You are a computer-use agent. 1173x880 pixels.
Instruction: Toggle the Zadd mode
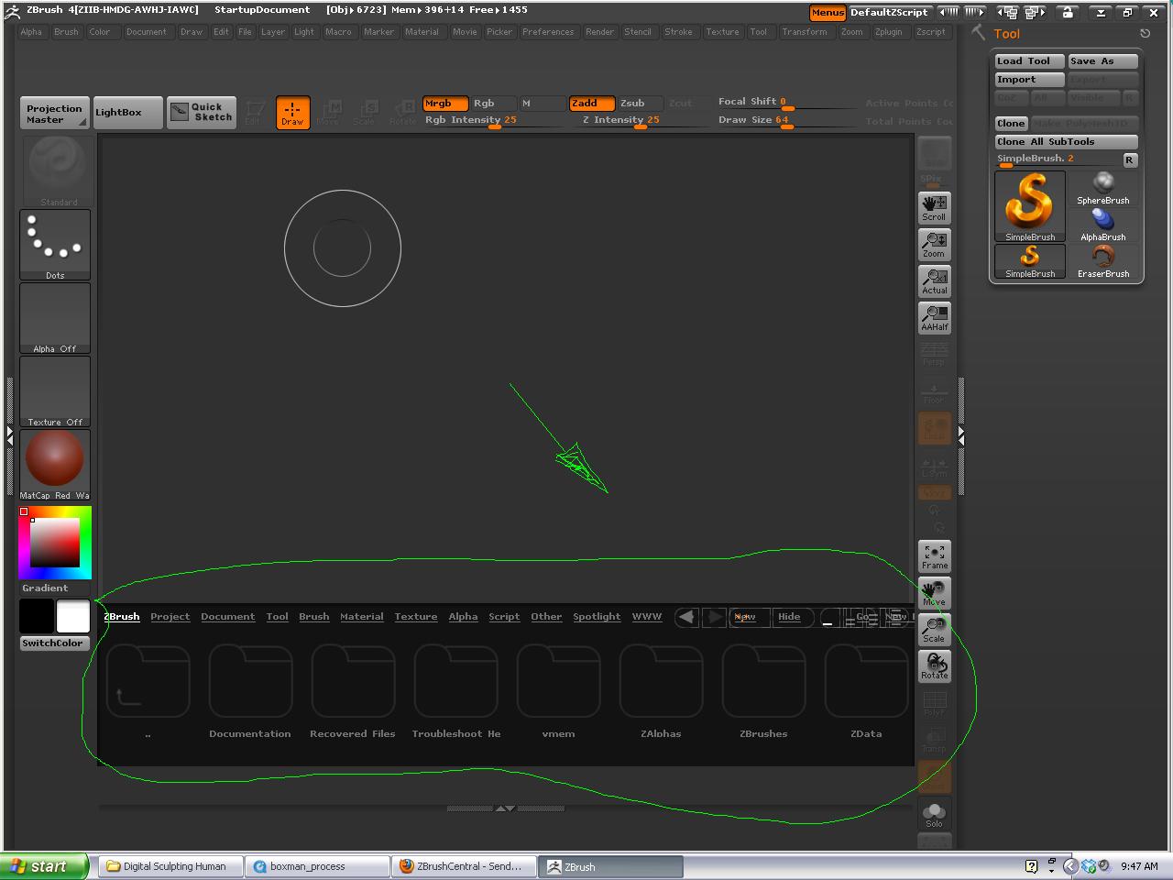point(591,104)
